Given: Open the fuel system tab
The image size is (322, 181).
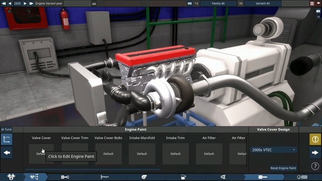Looking at the screenshot, I should tap(183, 177).
